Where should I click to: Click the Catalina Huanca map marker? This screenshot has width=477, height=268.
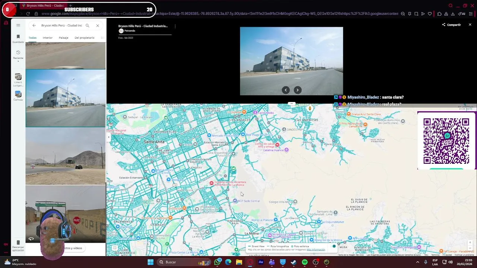click(x=286, y=150)
